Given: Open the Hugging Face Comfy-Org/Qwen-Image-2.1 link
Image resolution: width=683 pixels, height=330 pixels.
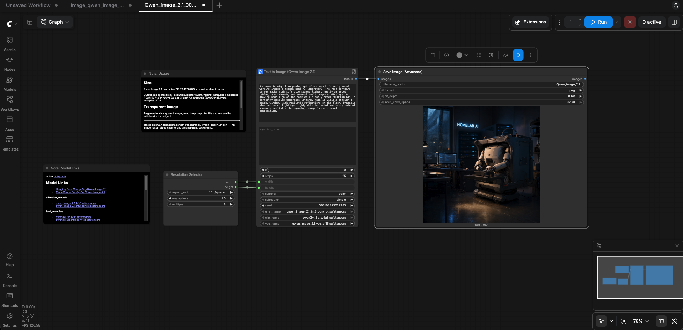Looking at the screenshot, I should [81, 189].
